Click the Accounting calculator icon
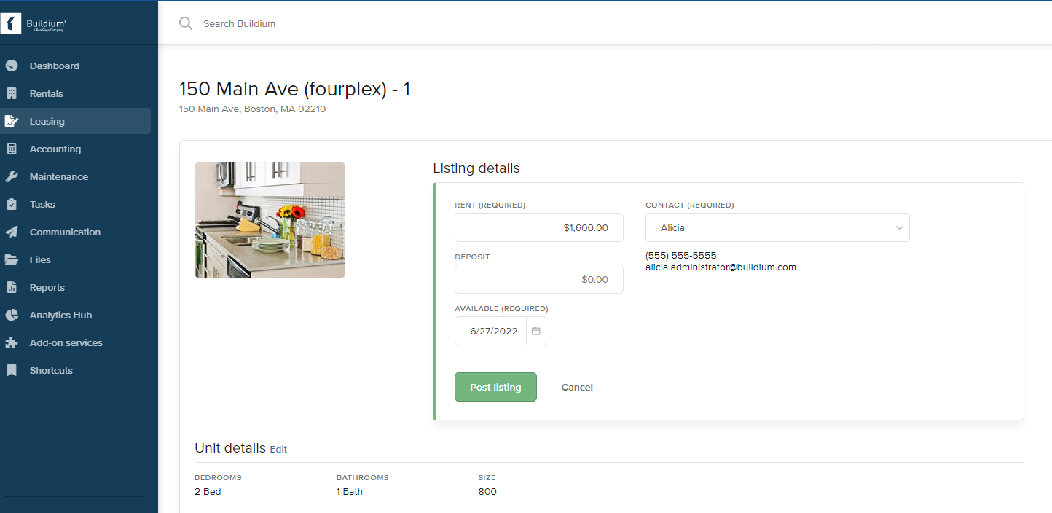This screenshot has width=1052, height=513. click(12, 149)
